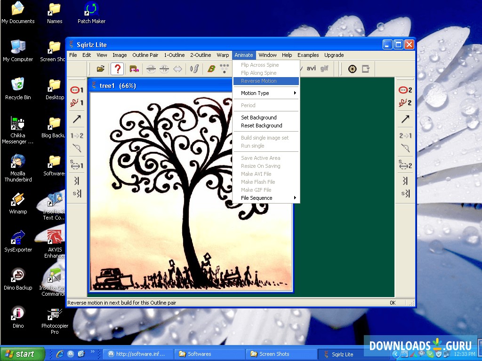Click the toolbar icon right of the help button
482x361 pixels.
(x=134, y=69)
